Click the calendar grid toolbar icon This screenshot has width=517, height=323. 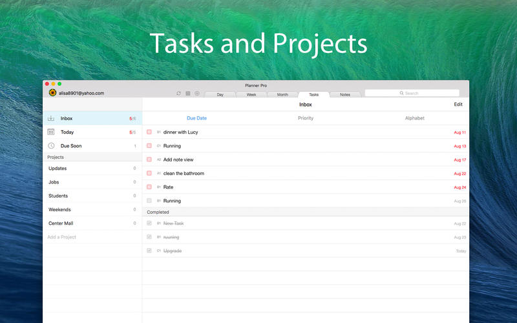pyautogui.click(x=188, y=94)
